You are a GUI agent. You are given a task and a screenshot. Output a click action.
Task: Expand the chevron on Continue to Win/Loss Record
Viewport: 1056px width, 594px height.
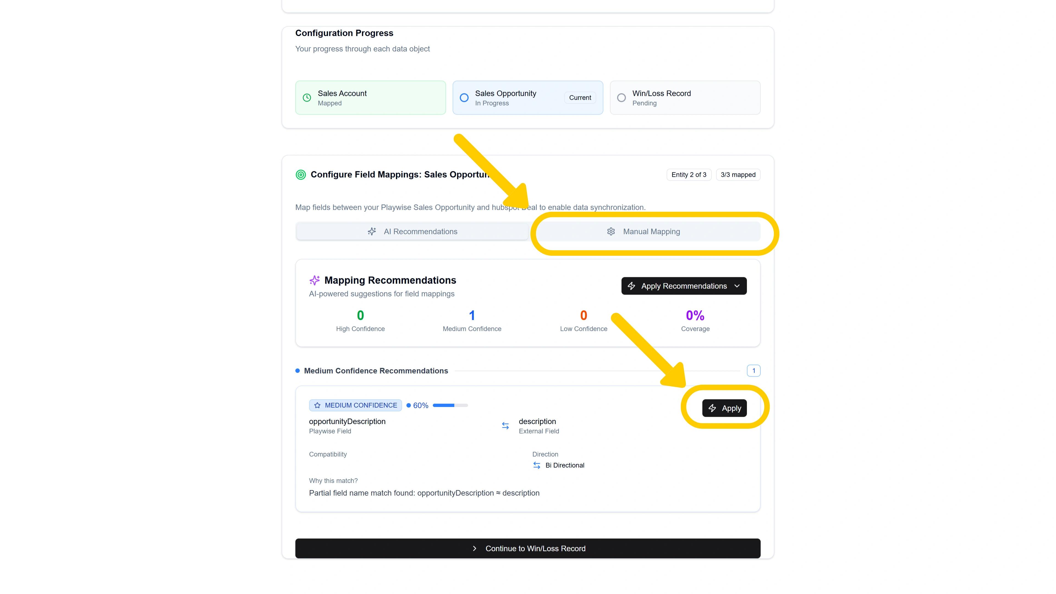[x=475, y=549]
